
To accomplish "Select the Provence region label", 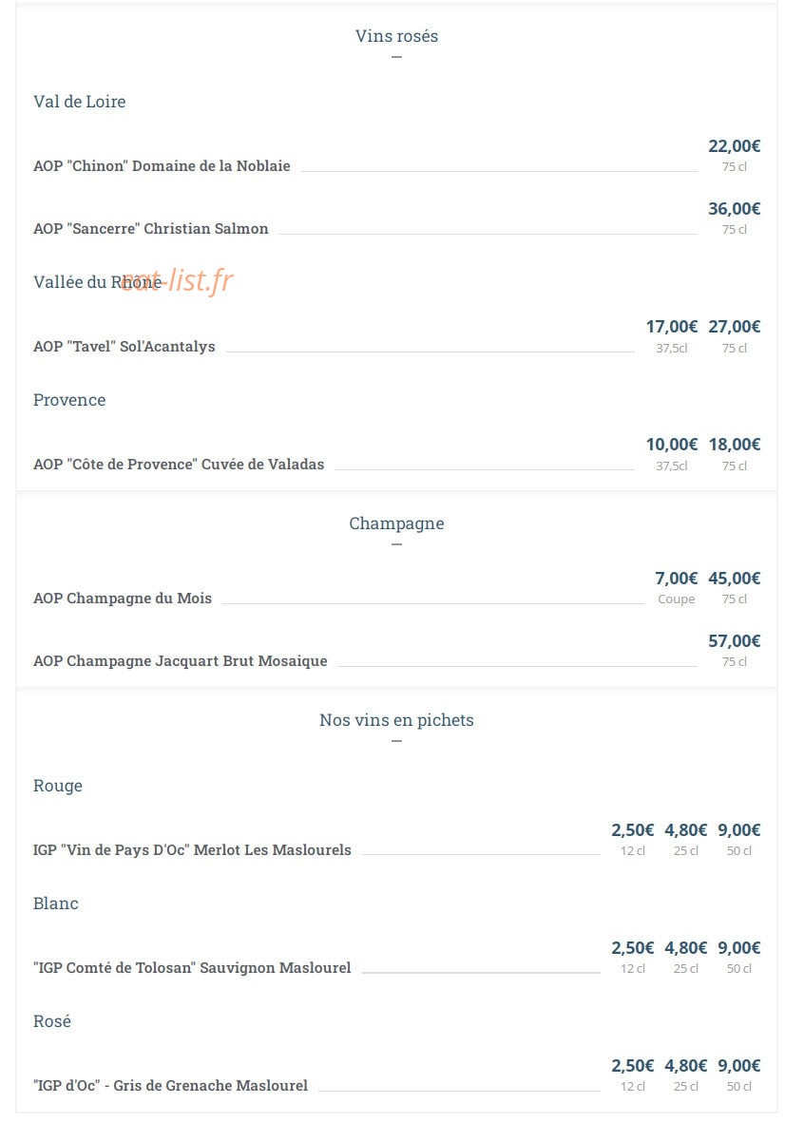I will 69,400.
